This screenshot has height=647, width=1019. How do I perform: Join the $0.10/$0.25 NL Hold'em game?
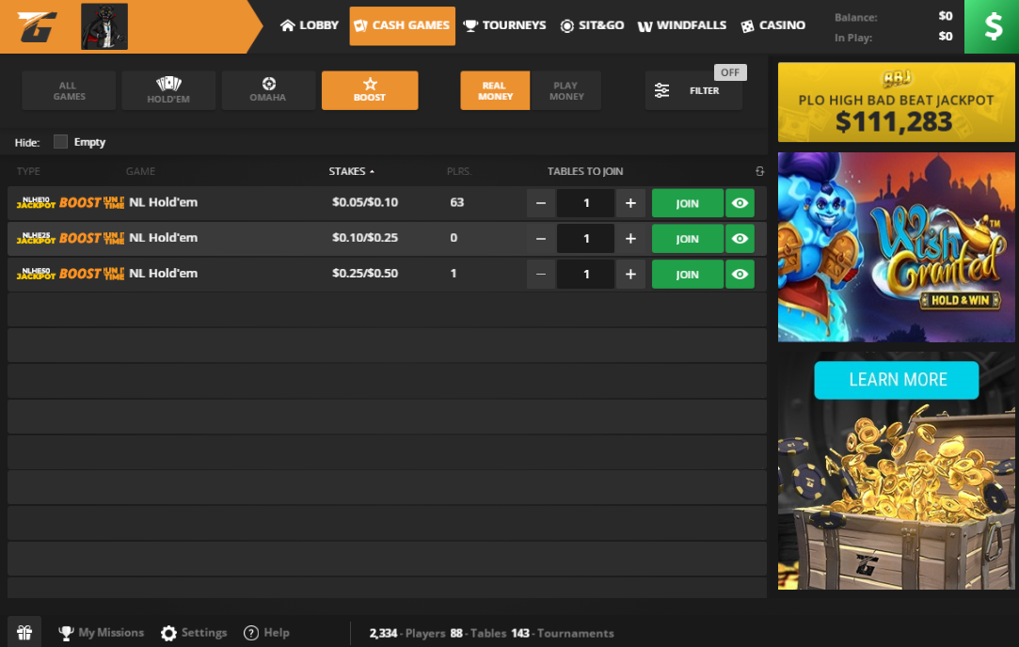687,239
